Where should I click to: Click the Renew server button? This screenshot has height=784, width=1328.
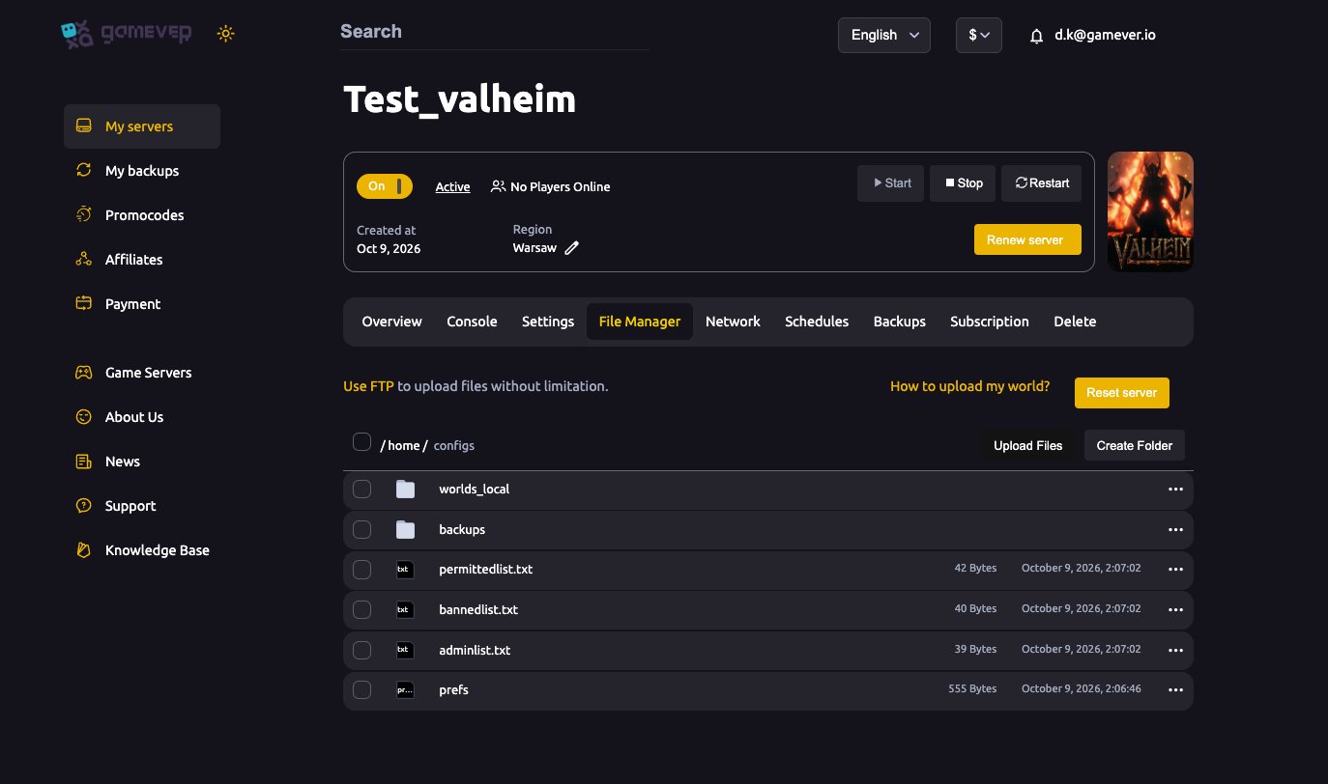[1027, 240]
